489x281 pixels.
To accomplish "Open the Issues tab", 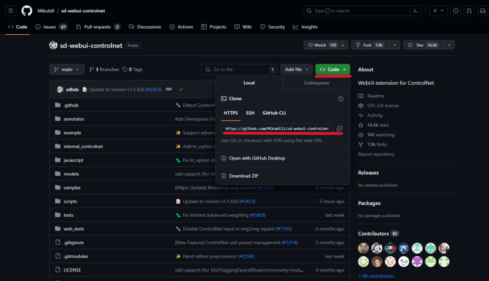I will click(51, 27).
